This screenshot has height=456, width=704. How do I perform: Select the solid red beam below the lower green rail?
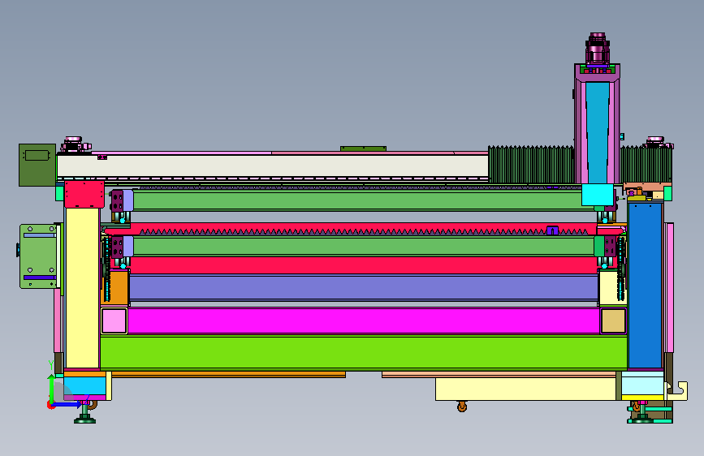click(363, 265)
